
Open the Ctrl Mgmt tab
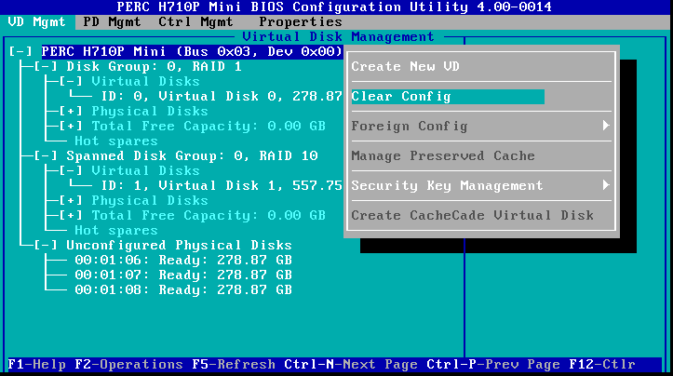pos(195,22)
